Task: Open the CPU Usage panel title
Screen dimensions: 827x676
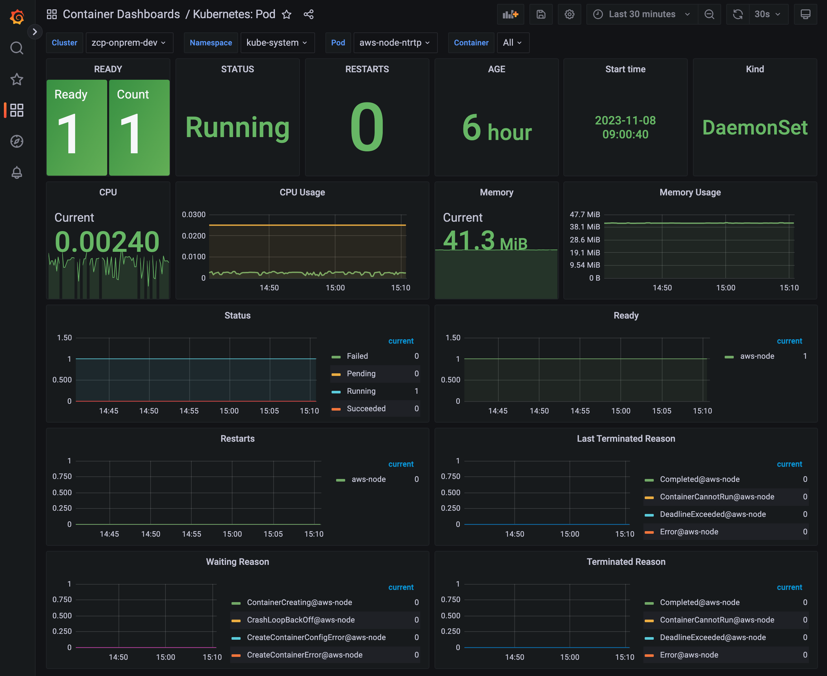Action: click(302, 192)
